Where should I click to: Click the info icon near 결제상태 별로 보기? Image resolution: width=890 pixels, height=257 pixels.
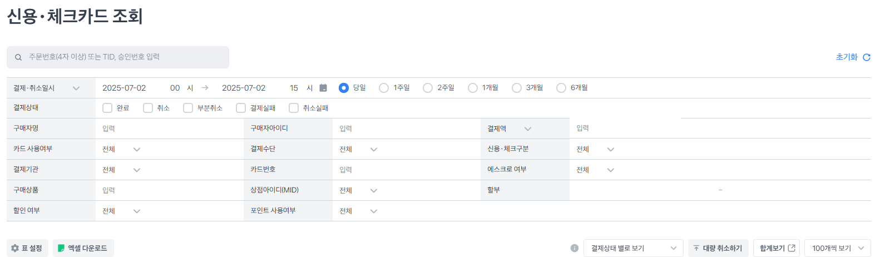click(x=575, y=248)
